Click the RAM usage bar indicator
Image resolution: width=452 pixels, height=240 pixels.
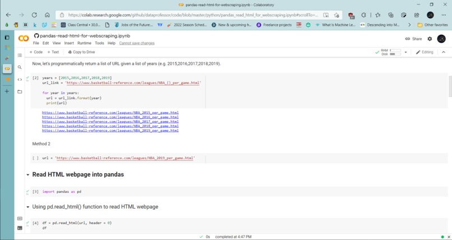[x=395, y=50]
